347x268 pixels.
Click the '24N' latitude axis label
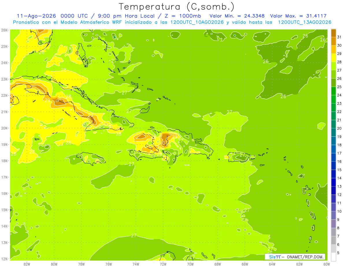point(4,63)
